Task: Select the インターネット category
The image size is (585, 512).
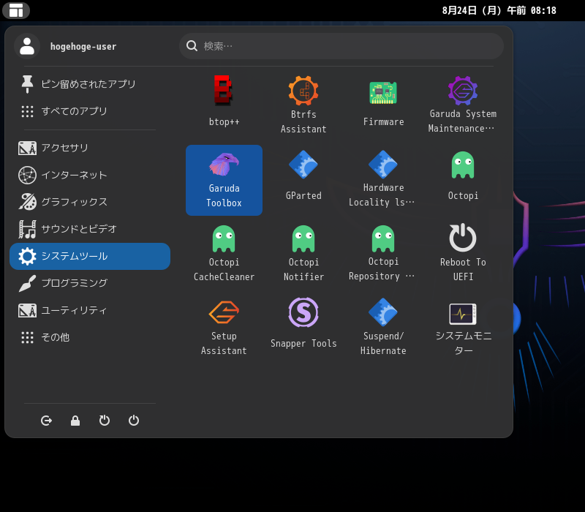Action: click(90, 175)
